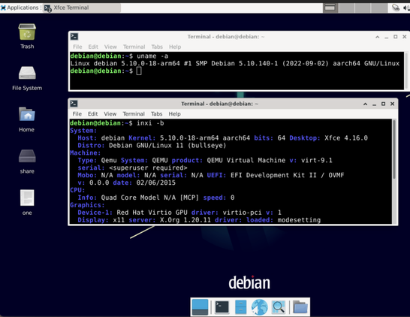Open View menu in back uname terminal

pos(110,47)
